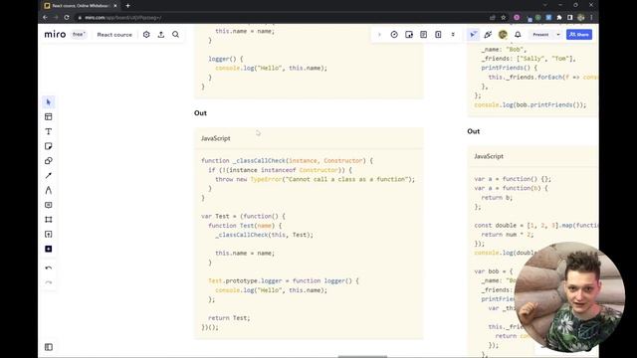The height and width of the screenshot is (358, 637).
Task: Open the Chrome three-dot menu
Action: point(591,18)
